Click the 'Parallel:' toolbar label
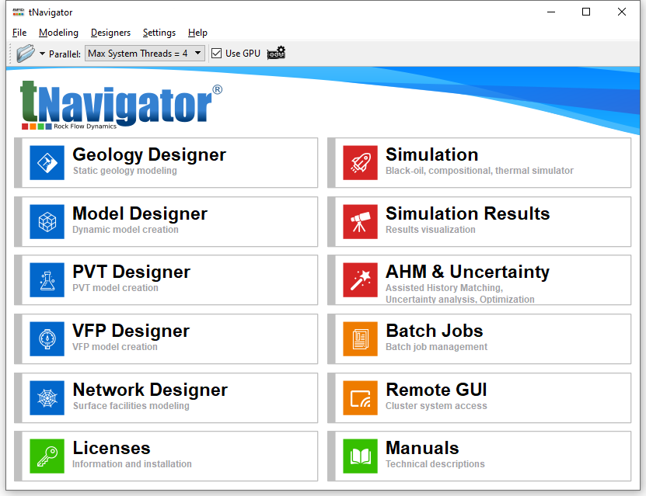 coord(65,54)
